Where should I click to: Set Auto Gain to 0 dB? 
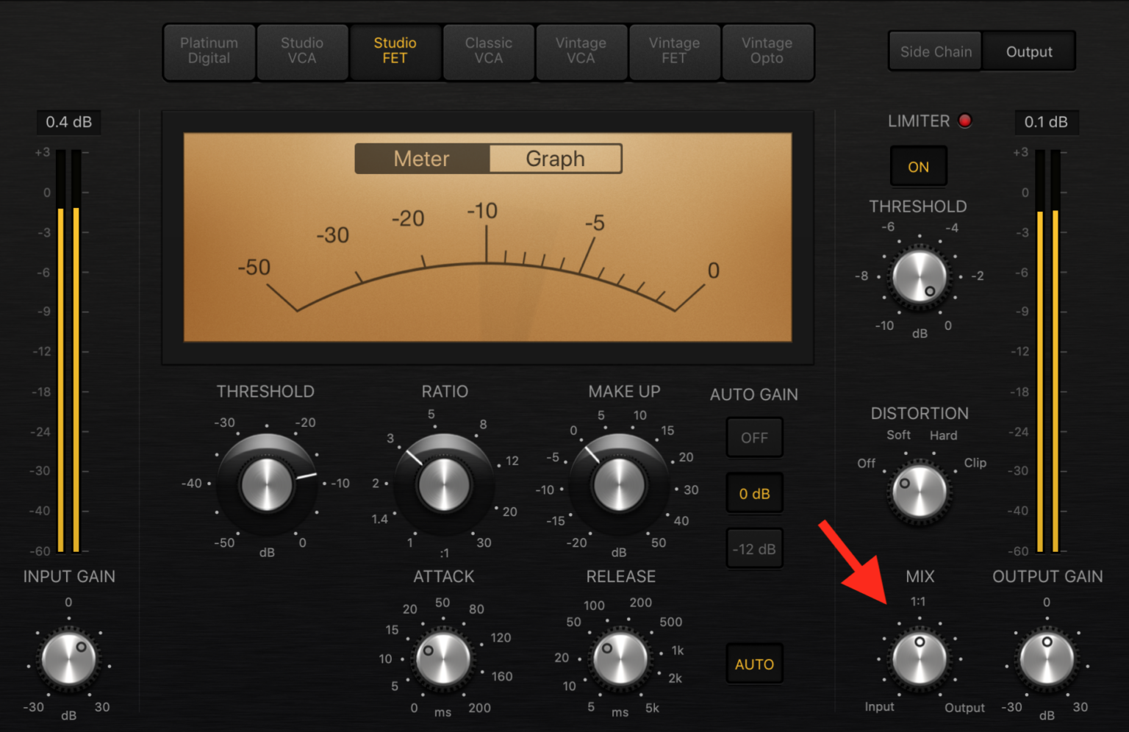(x=754, y=494)
